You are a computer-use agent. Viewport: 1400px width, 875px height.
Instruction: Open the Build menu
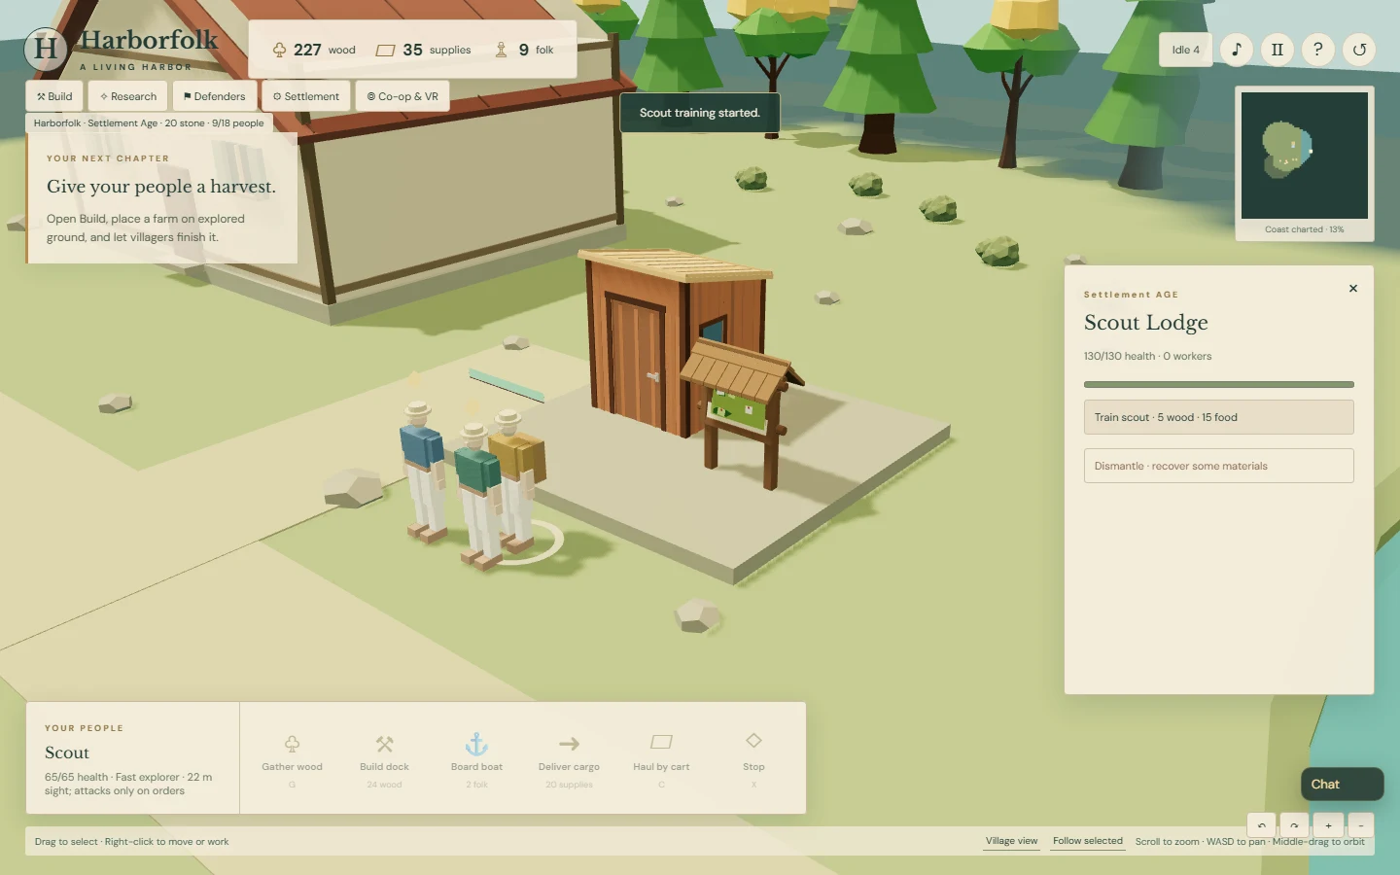(54, 96)
